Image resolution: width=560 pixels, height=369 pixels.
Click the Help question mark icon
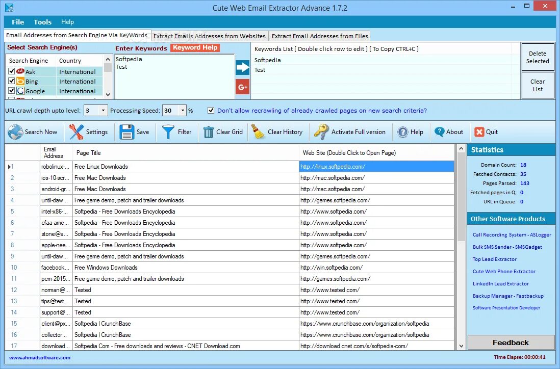pos(402,132)
